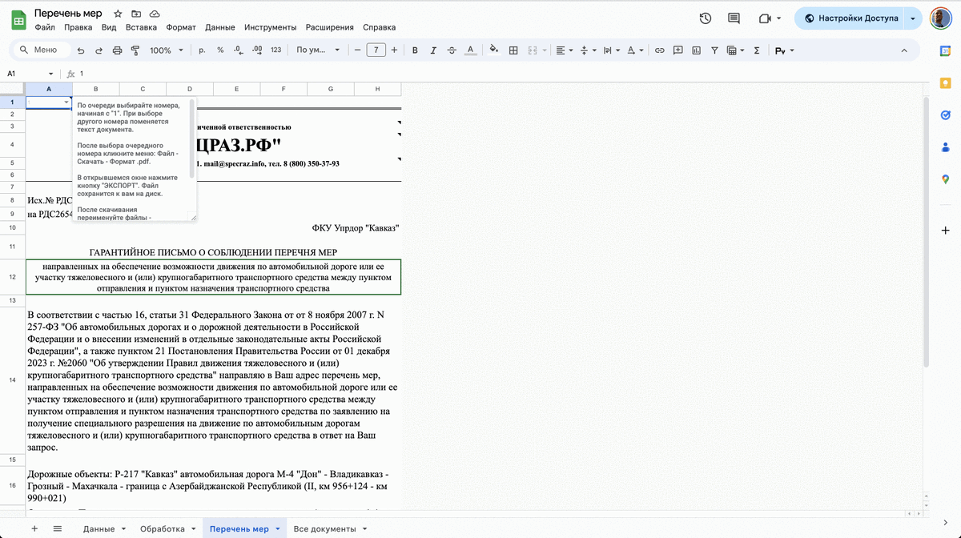961x538 pixels.
Task: Open cell A1 validation dropdown arrow
Action: click(66, 102)
